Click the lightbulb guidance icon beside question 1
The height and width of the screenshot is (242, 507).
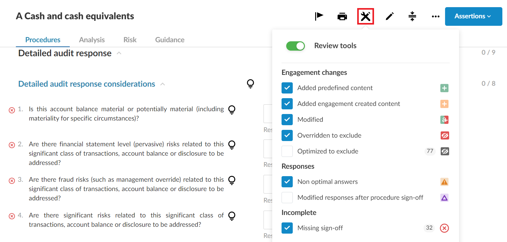click(232, 110)
